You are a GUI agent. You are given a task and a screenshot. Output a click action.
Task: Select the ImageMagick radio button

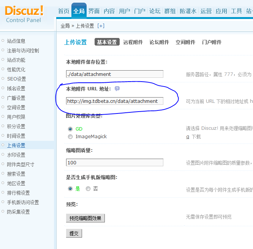70,137
